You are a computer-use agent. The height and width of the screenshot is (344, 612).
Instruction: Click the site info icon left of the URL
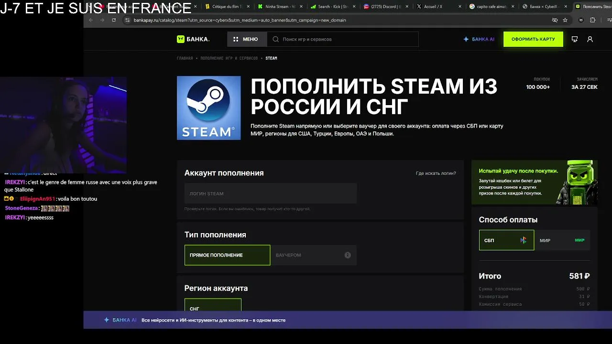coord(127,20)
